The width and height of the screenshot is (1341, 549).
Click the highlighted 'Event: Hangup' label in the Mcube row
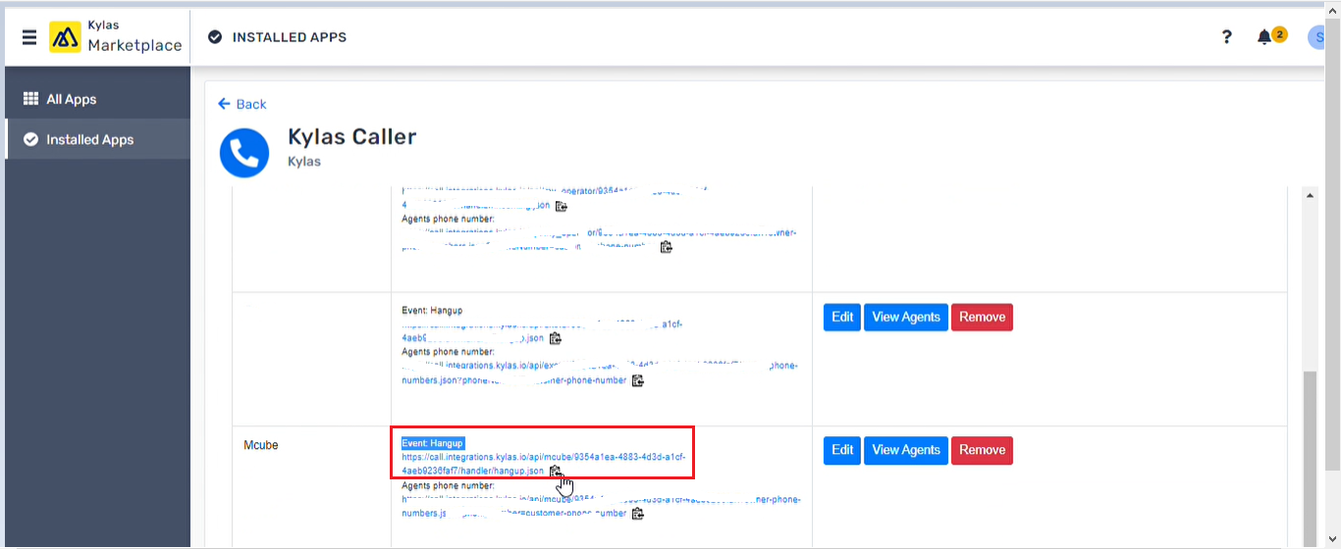click(x=432, y=443)
